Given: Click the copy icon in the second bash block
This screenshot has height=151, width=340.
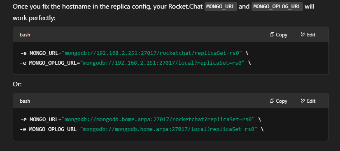Looking at the screenshot, I should [x=272, y=101].
